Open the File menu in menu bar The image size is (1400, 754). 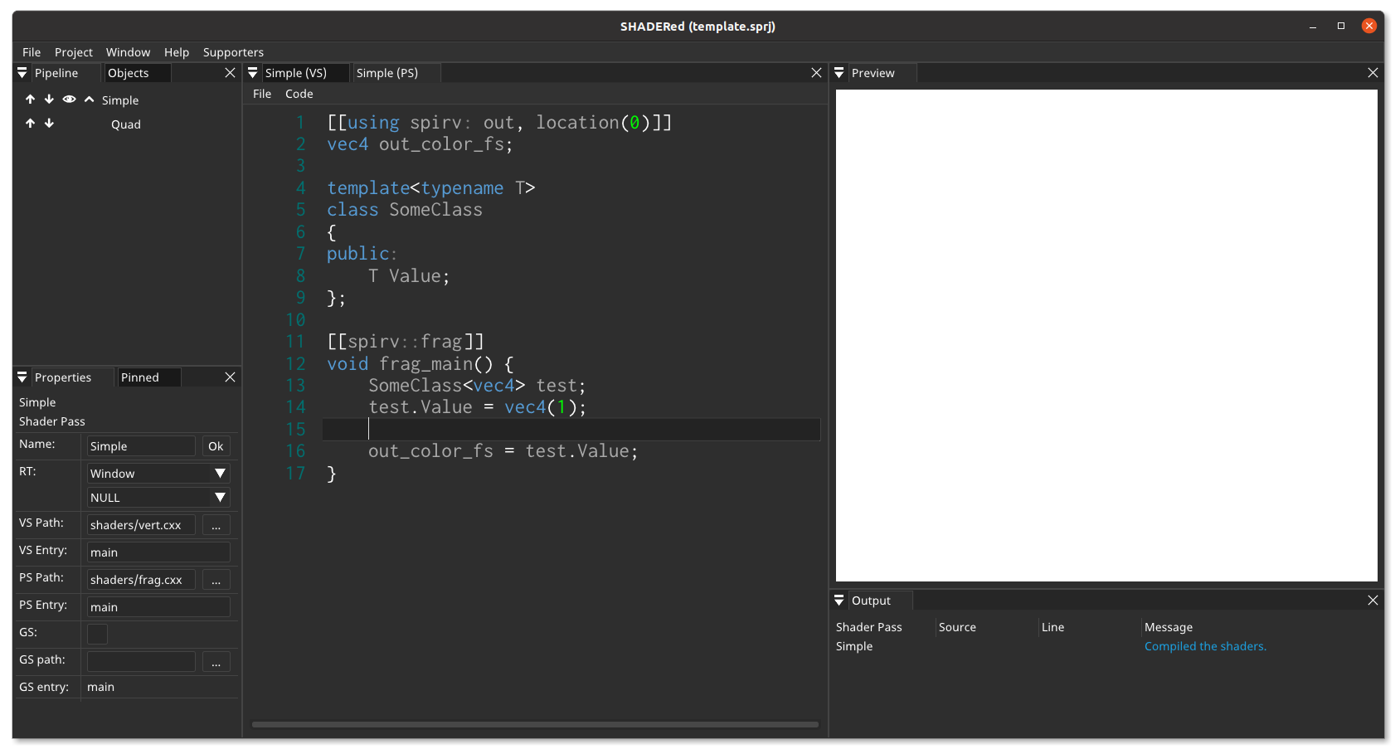tap(32, 52)
